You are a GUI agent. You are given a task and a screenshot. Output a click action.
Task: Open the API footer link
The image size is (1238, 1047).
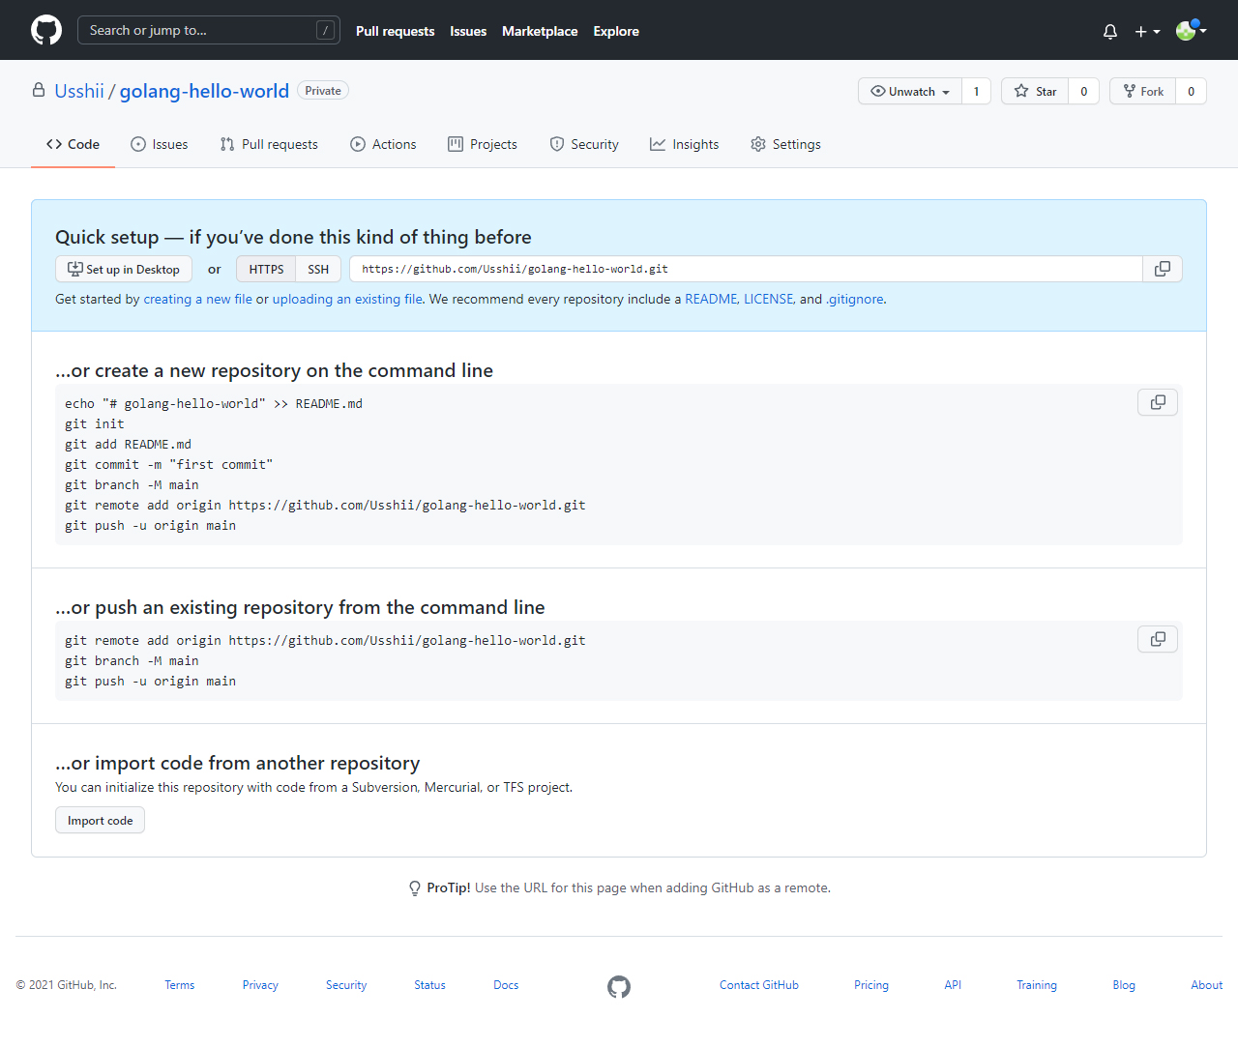click(953, 985)
